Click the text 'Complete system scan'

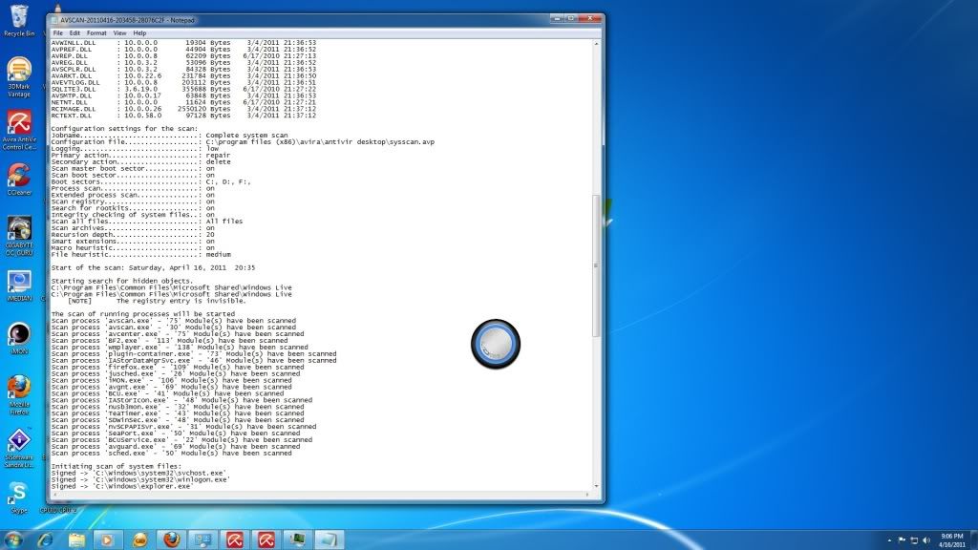coord(246,136)
